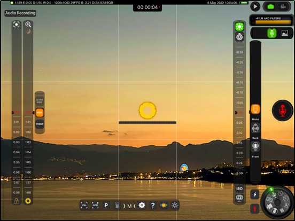The height and width of the screenshot is (221, 295).
Task: Tap the brightness sun icon in bottom toolbar
Action: point(175,206)
